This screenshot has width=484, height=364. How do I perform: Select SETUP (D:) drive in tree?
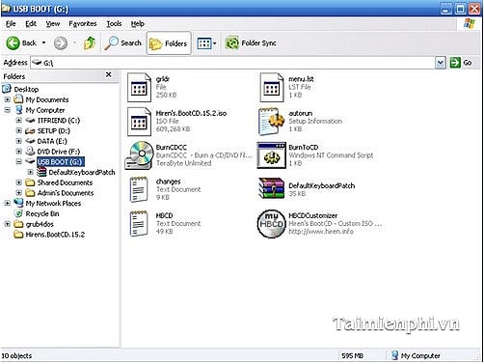(53, 131)
